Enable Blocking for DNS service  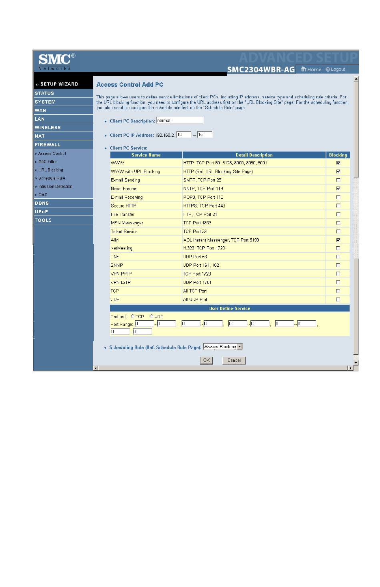point(338,257)
